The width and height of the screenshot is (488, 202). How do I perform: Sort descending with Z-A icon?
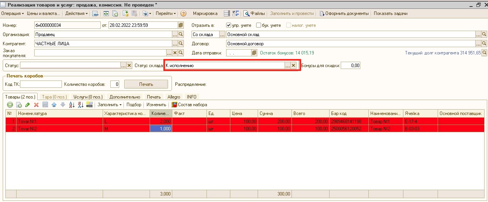pyautogui.click(x=80, y=105)
